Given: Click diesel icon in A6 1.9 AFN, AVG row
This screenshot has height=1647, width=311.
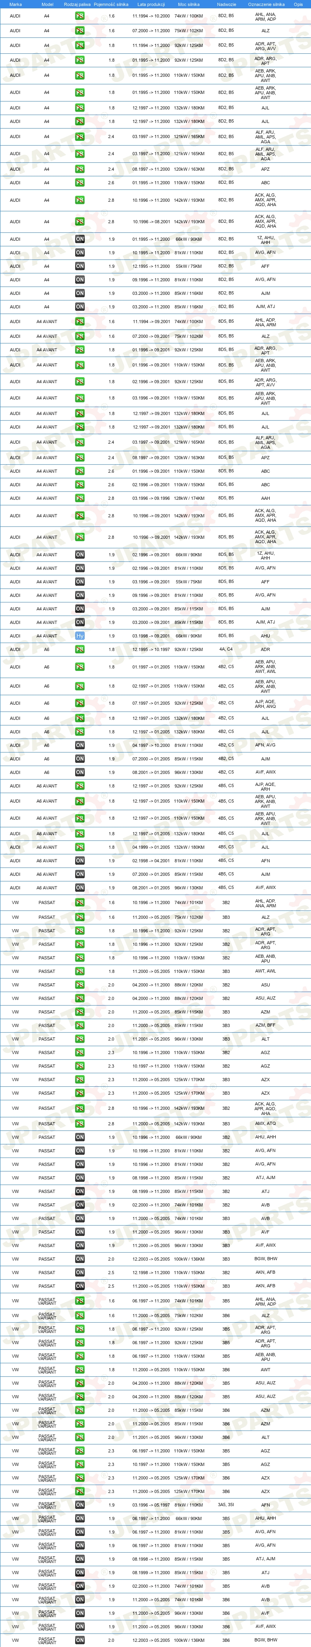Looking at the screenshot, I should pos(80,745).
